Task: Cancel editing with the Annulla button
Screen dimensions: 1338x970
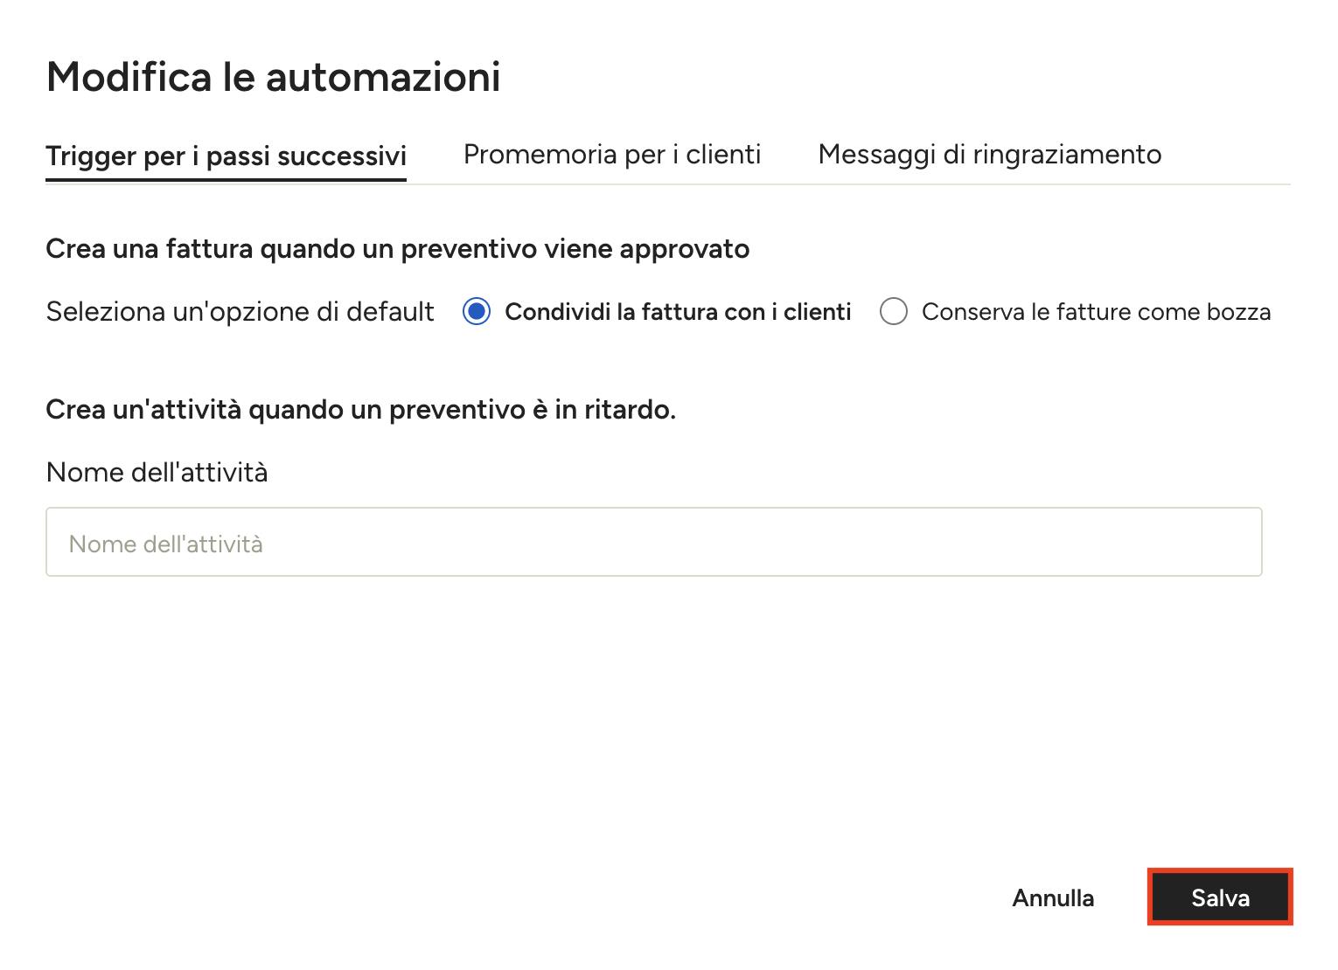Action: click(1053, 897)
